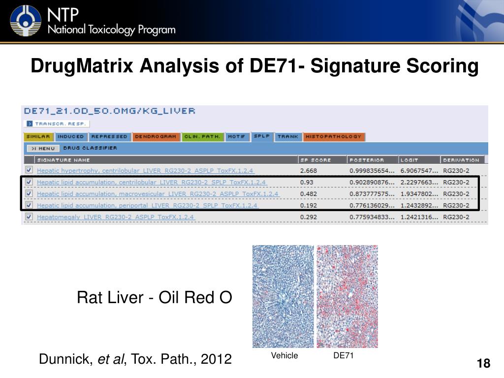This screenshot has height=378, width=504.
Task: Click the SP score value 2.668
Action: pos(309,171)
